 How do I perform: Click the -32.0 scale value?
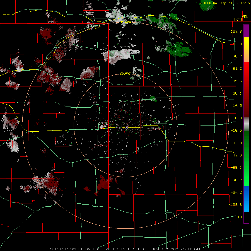tap(236, 143)
